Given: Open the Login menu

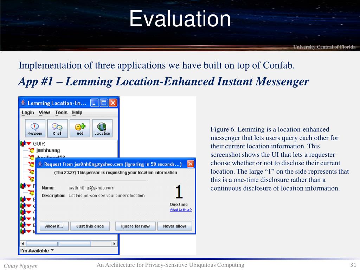Looking at the screenshot, I should pos(27,112).
